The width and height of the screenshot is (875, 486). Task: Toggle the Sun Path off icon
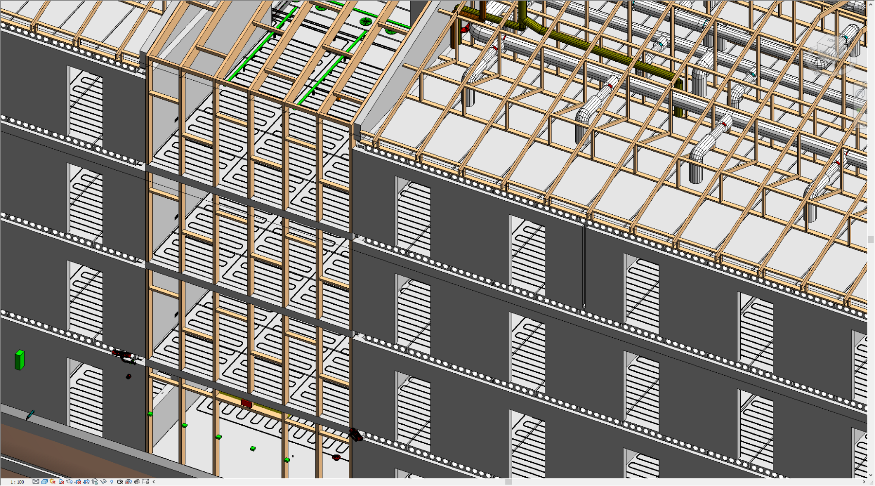[53, 482]
